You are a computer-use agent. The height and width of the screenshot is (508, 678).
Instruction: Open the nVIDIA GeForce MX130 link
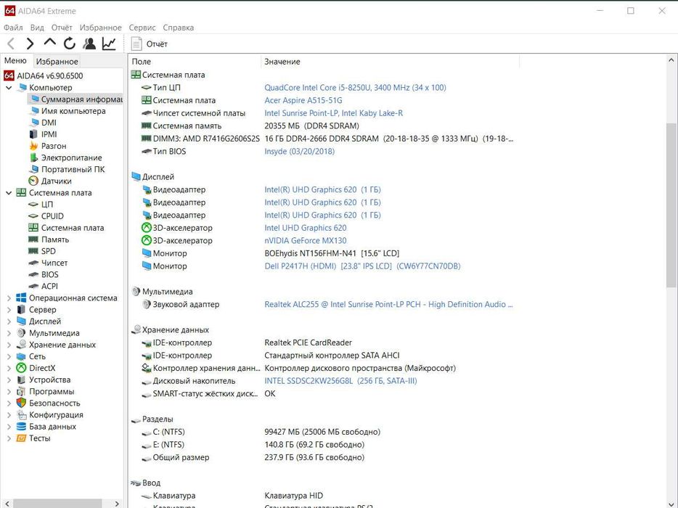306,240
